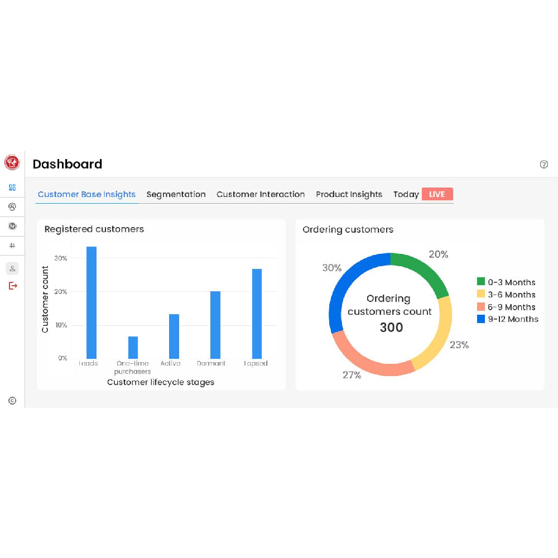Image resolution: width=558 pixels, height=558 pixels.
Task: Click the '23%' donut label
Action: (x=459, y=345)
